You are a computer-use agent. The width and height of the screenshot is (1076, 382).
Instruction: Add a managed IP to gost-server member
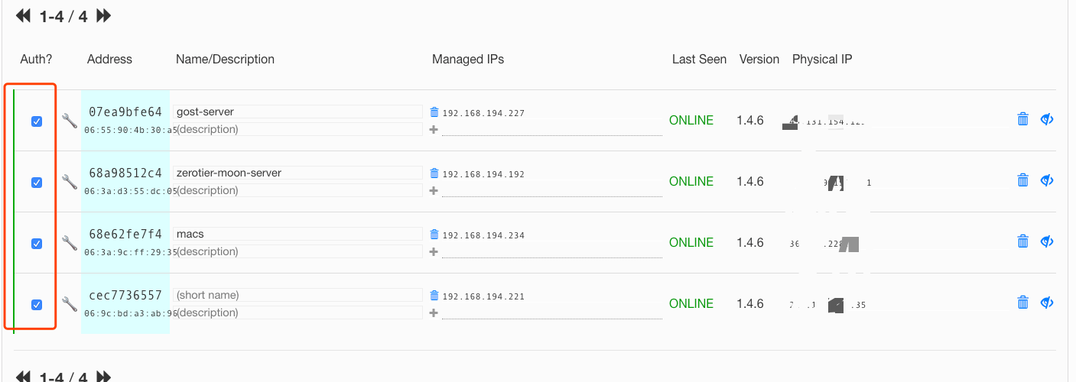pyautogui.click(x=434, y=129)
